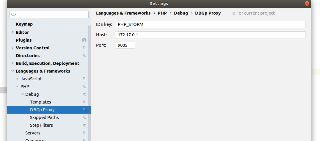This screenshot has width=320, height=141.
Task: Focus the settings search field
Action: [x=49, y=15]
